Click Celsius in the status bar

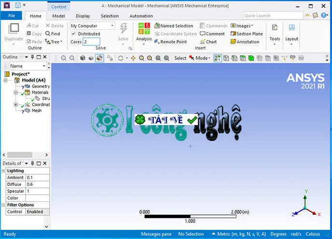[x=313, y=234]
